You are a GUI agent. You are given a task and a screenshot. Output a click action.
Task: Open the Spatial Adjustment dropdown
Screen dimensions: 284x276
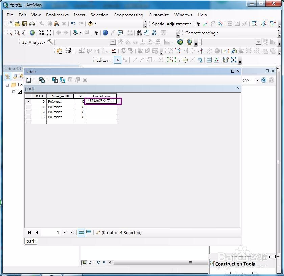172,24
